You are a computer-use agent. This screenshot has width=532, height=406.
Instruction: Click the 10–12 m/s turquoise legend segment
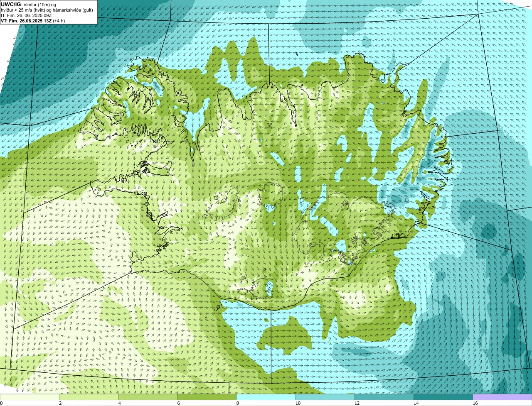point(325,397)
